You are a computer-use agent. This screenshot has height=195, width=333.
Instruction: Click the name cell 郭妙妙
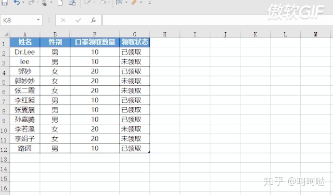[25, 81]
